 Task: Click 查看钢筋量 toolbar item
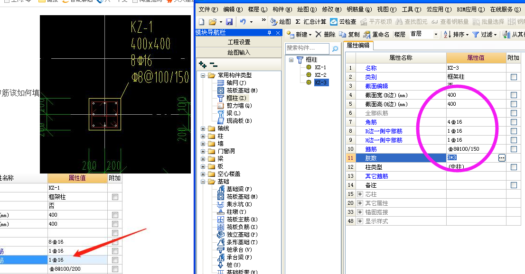point(450,22)
